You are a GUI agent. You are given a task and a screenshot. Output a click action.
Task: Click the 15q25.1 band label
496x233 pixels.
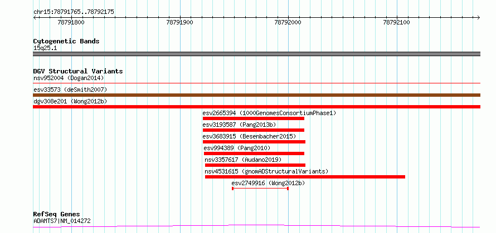coord(45,48)
